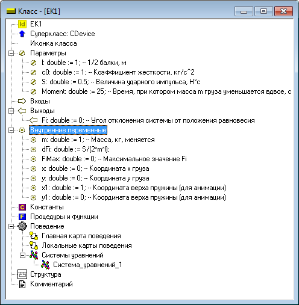Image resolution: width=299 pixels, height=305 pixels.
Task: Click the variable icon beside FiMax: double
Action: (33, 159)
